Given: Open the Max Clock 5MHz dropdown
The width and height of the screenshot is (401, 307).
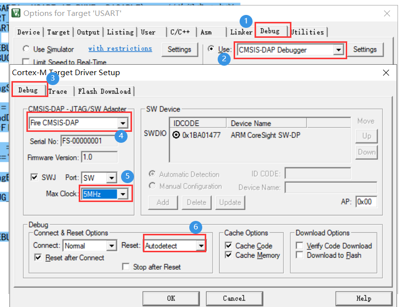Looking at the screenshot, I should (122, 194).
